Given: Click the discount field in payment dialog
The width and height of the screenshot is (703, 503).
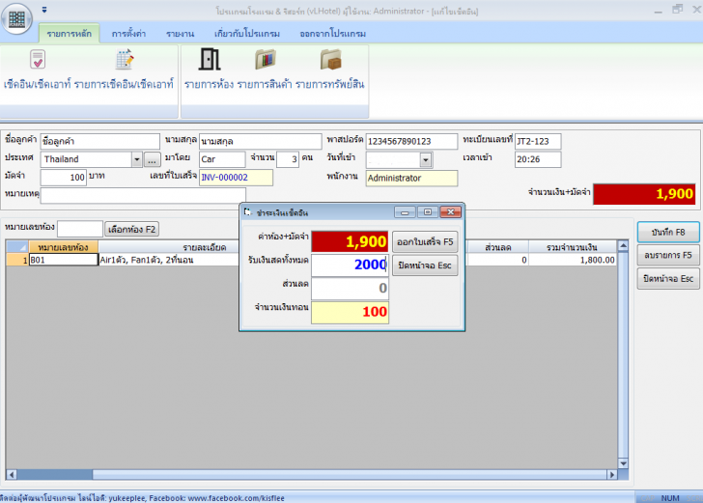Looking at the screenshot, I should (350, 289).
